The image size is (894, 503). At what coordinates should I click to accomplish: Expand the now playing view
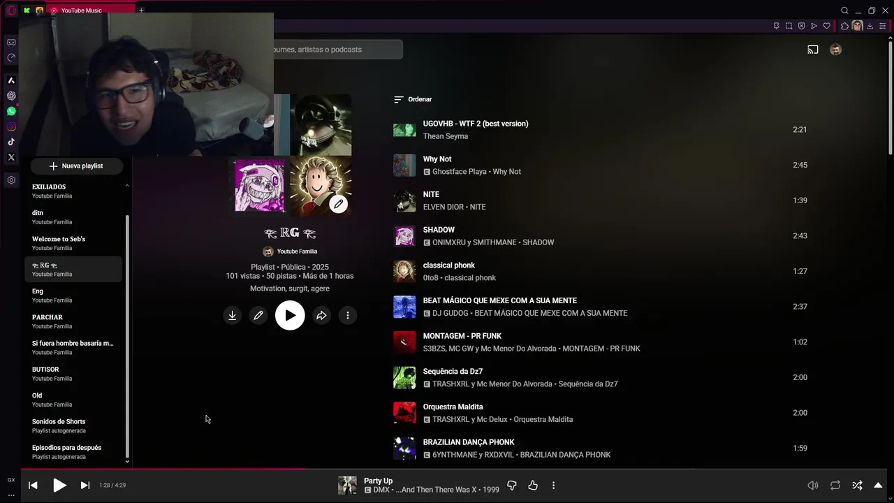tap(878, 485)
